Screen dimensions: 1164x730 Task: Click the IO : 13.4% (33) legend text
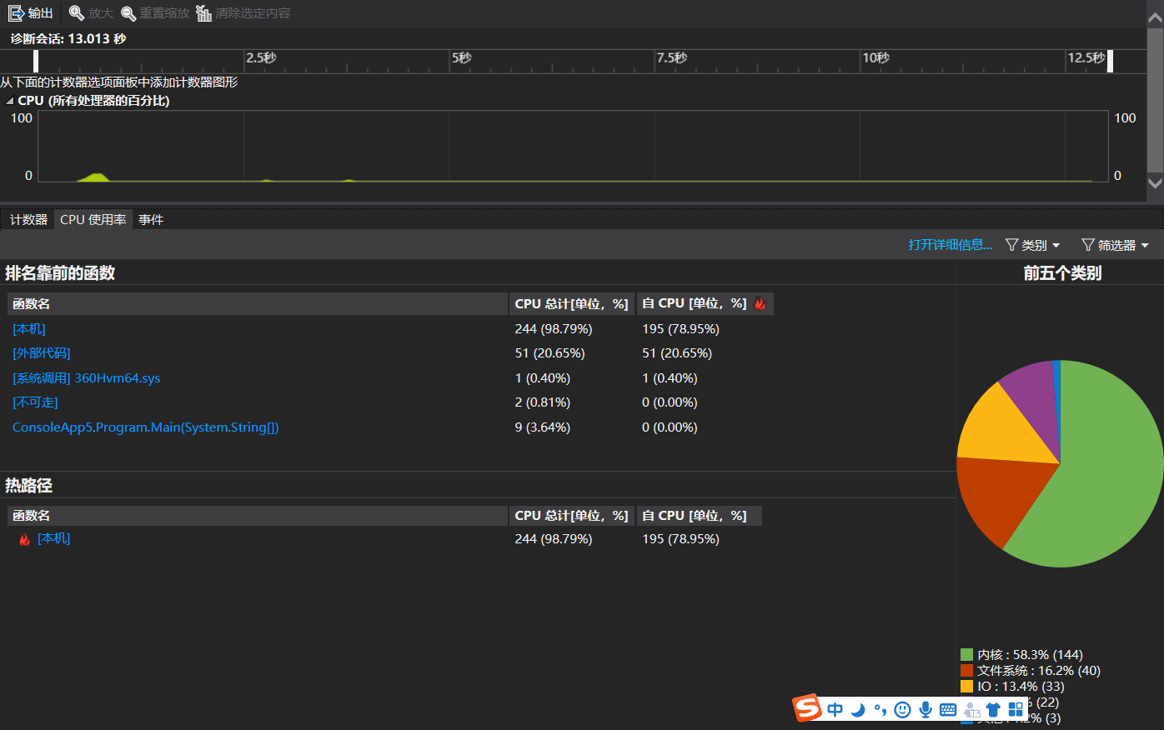pos(1021,687)
